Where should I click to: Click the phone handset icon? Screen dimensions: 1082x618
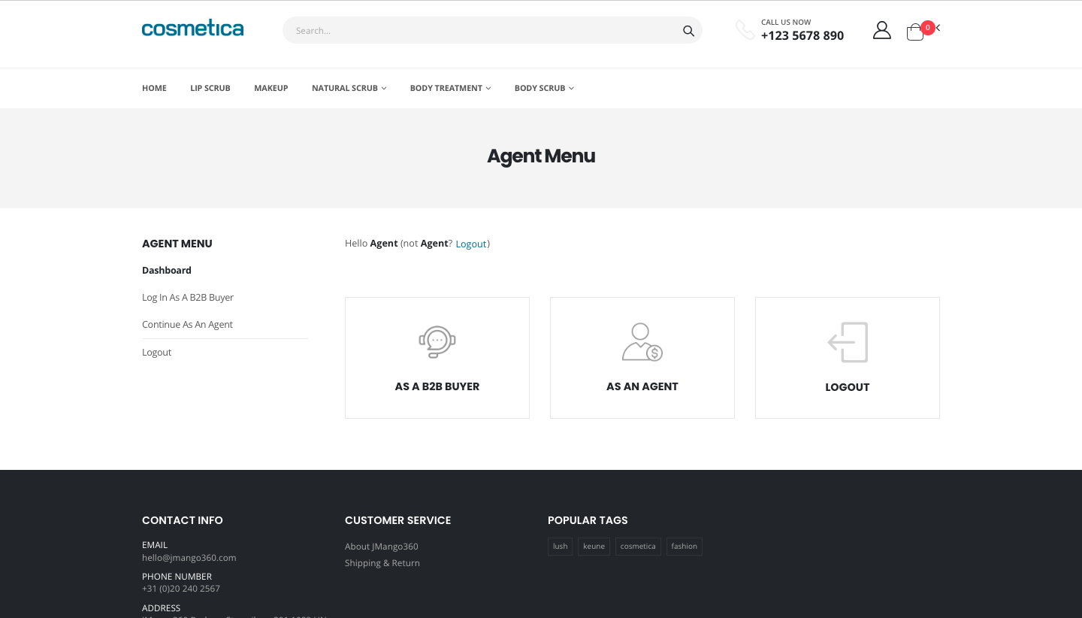[x=745, y=30]
